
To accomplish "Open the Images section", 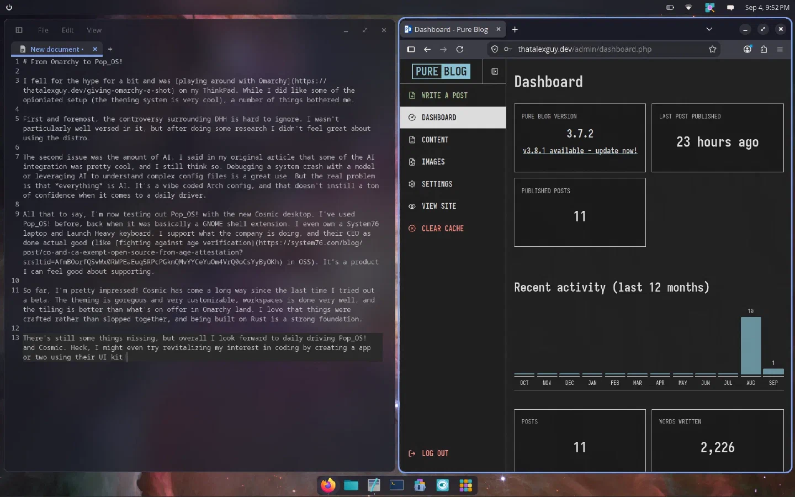I will (453, 162).
